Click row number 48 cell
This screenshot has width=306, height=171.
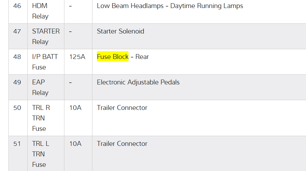(17, 57)
